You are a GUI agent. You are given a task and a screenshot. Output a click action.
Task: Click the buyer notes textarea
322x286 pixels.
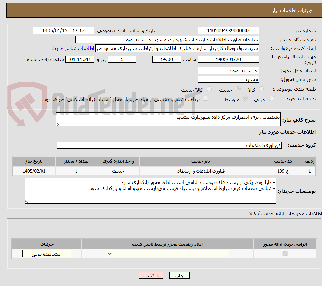pyautogui.click(x=150, y=191)
